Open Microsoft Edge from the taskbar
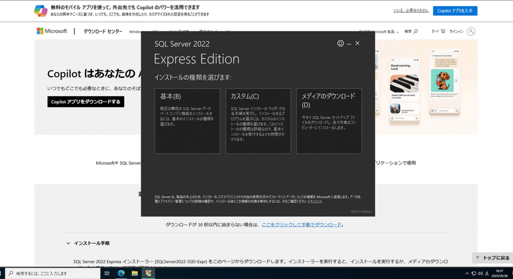 121,273
